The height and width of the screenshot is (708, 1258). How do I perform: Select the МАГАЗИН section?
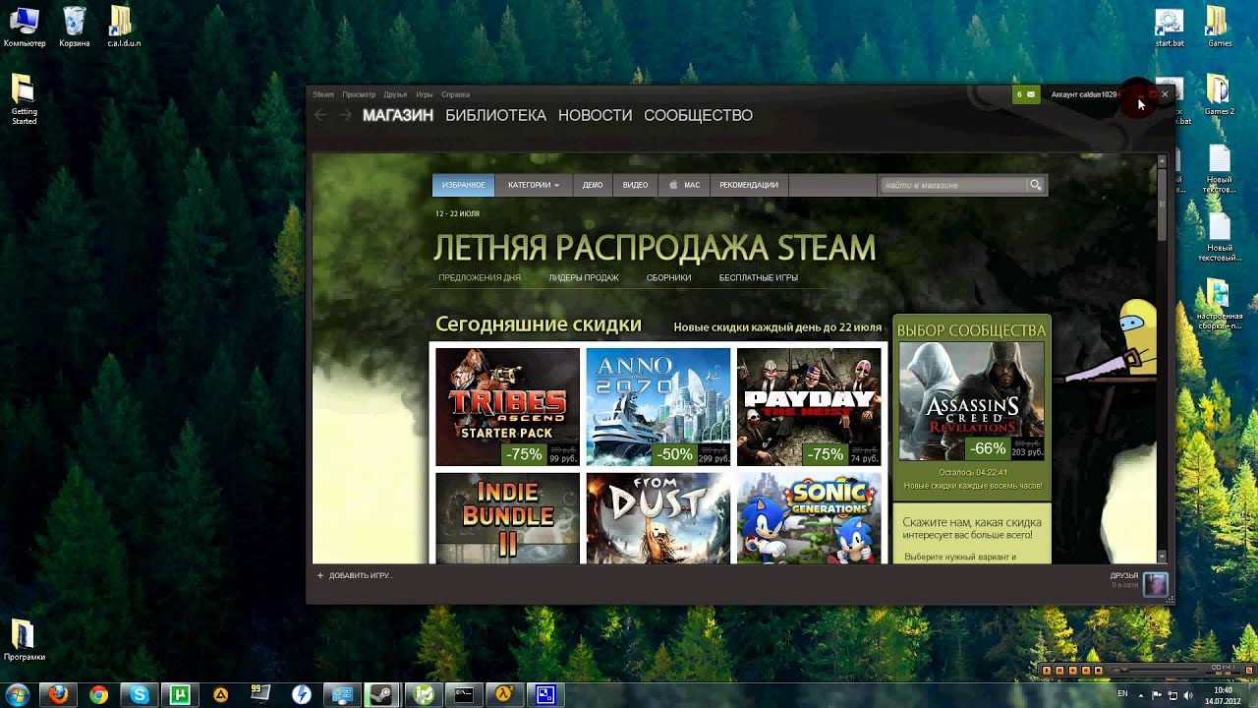(x=398, y=115)
